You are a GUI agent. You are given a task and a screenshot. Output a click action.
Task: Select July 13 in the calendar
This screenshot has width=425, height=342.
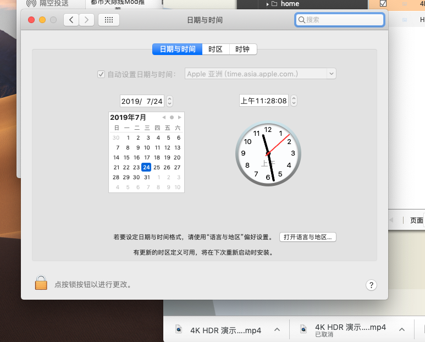177,147
